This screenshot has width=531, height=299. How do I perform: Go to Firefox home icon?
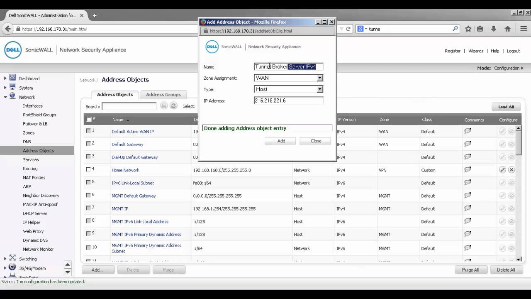507,29
